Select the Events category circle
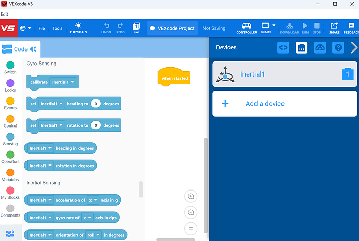 10,101
